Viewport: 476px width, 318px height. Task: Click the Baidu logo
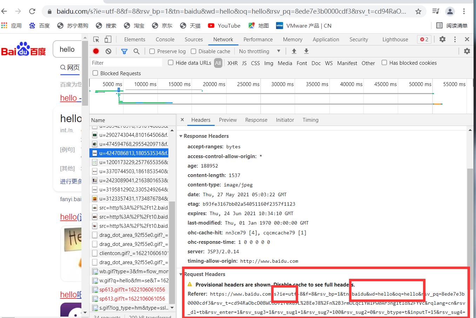point(24,49)
